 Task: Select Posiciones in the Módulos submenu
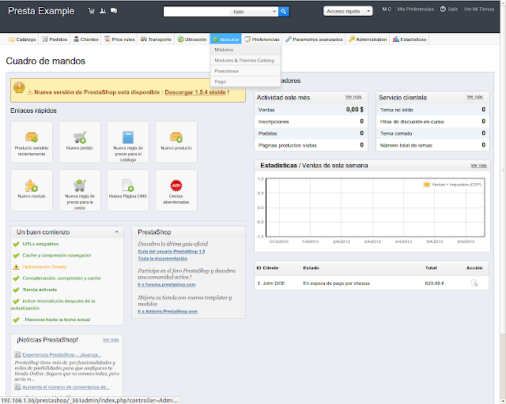[x=245, y=71]
